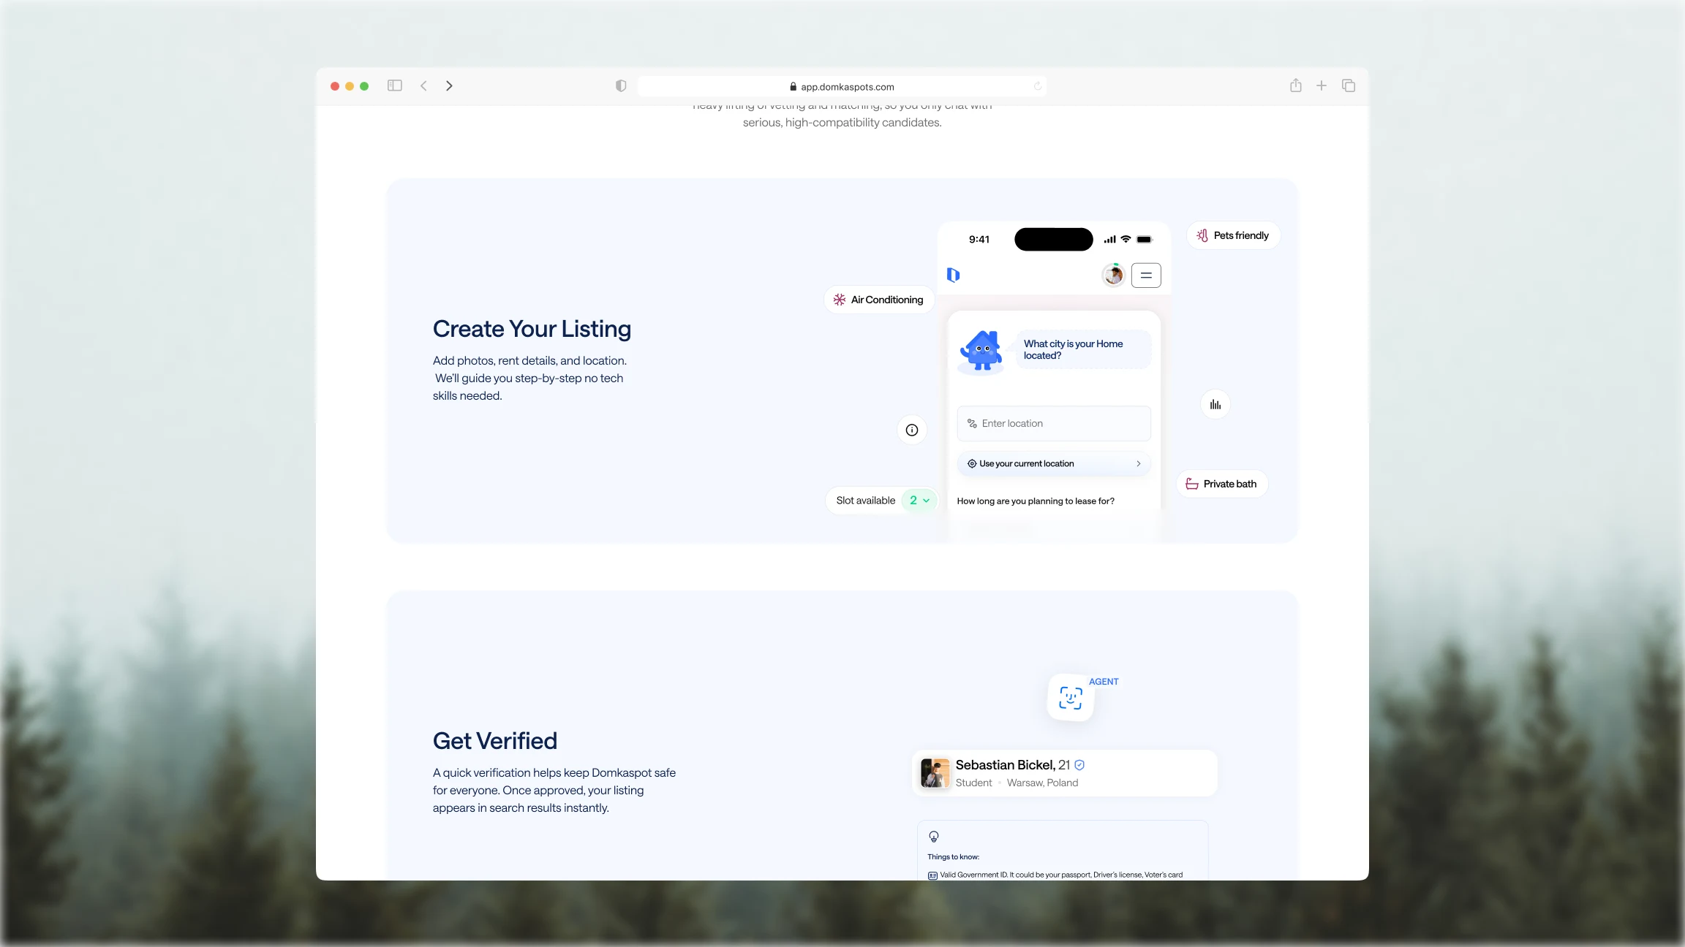This screenshot has width=1685, height=947.
Task: Click the privacy shield icon
Action: tap(621, 85)
